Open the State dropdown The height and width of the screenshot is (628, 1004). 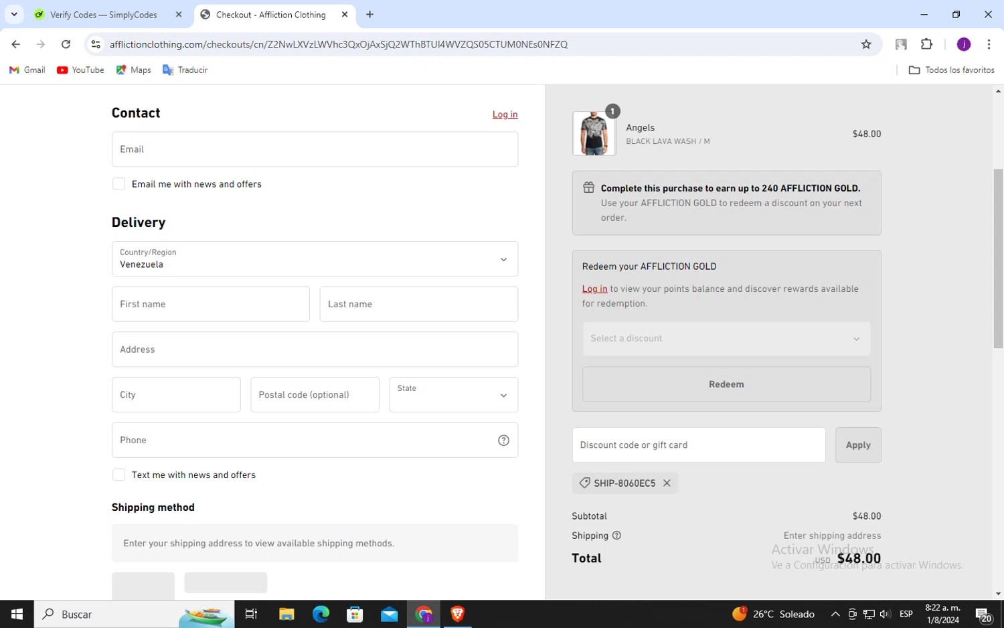pos(453,394)
